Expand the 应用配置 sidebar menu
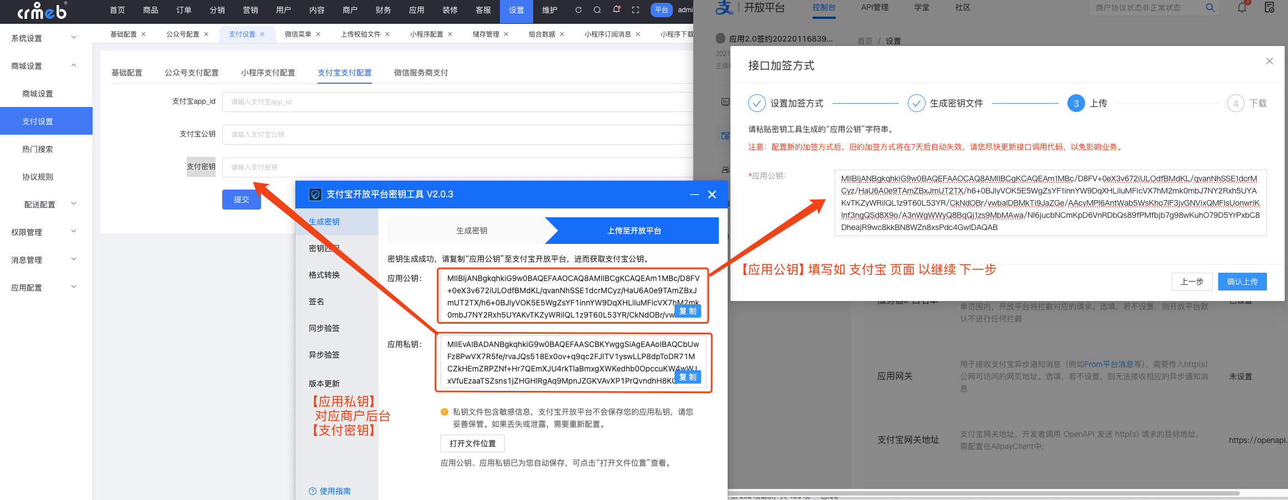This screenshot has height=500, width=1288. click(x=74, y=287)
